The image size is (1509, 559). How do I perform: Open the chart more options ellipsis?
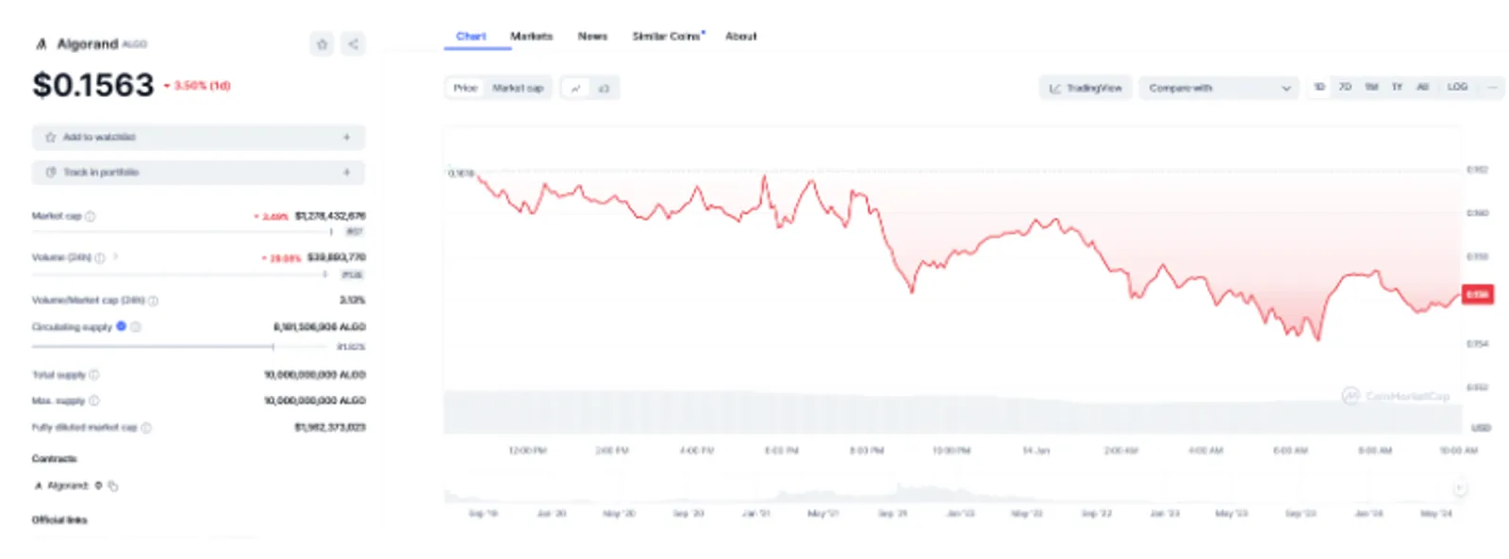coord(1492,87)
